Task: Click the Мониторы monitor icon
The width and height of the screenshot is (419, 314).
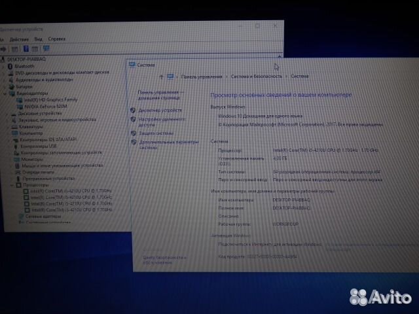Action: pyautogui.click(x=17, y=160)
